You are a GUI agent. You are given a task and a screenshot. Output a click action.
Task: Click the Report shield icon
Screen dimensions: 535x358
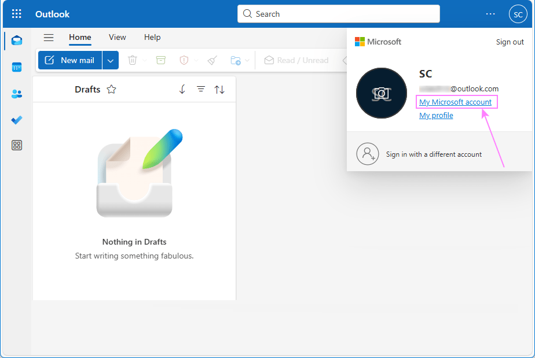[184, 60]
